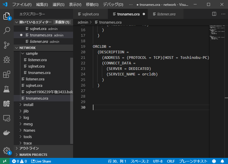
Task: Collapse the NETWORK folder section
Action: tap(43, 48)
